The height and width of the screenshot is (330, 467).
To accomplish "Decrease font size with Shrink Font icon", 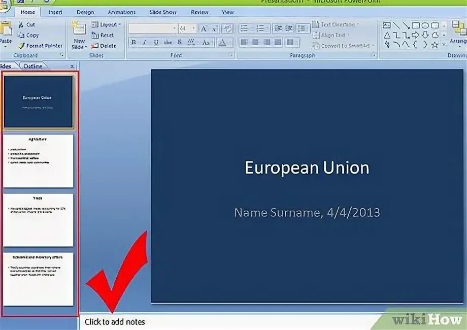I will tap(214, 28).
